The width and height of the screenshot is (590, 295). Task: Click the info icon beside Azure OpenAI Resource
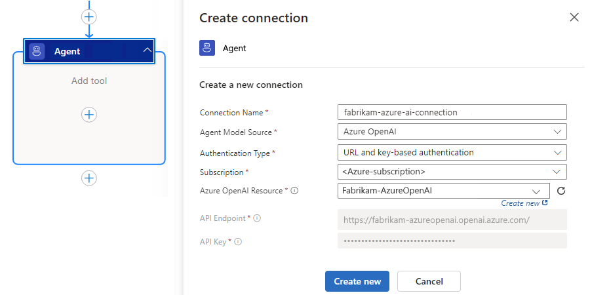click(294, 191)
